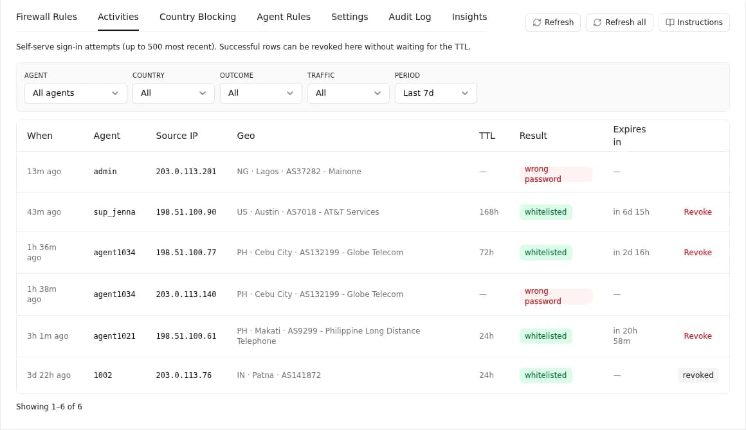Click the 1002 agent name

(x=103, y=375)
